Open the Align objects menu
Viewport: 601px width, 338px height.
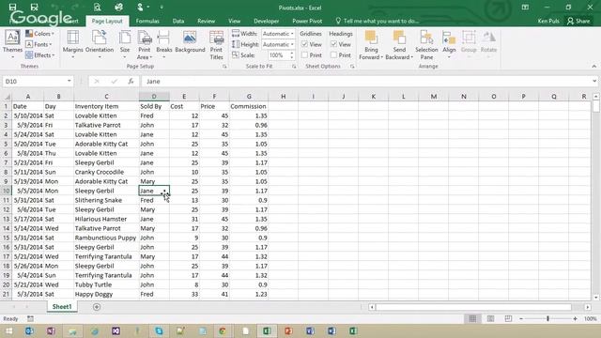point(449,44)
